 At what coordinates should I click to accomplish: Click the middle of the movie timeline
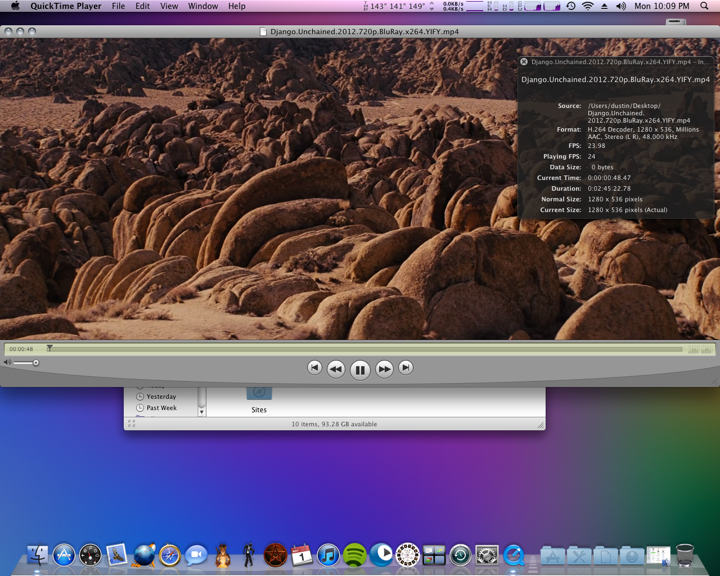click(x=366, y=349)
